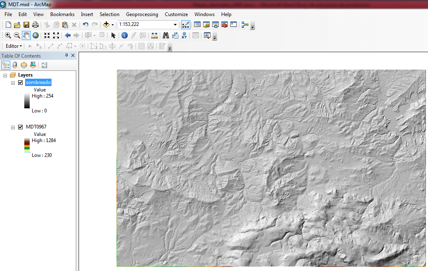The height and width of the screenshot is (271, 428).
Task: Close the Table Of Contents panel
Action: pos(73,56)
